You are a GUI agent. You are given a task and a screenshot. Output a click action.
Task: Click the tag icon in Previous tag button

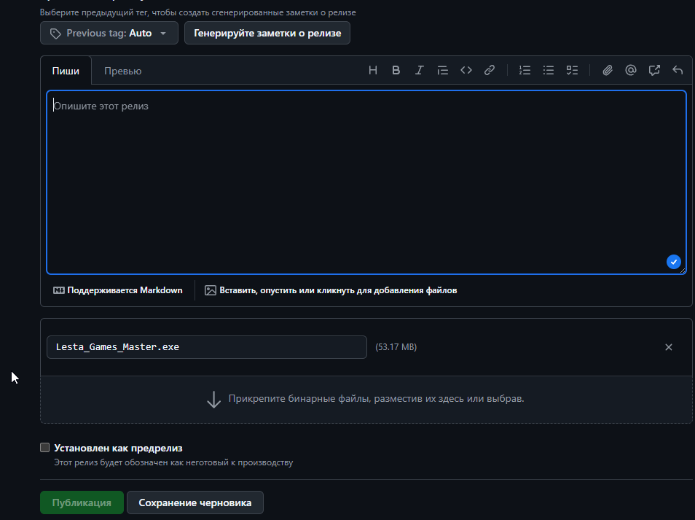tap(55, 34)
